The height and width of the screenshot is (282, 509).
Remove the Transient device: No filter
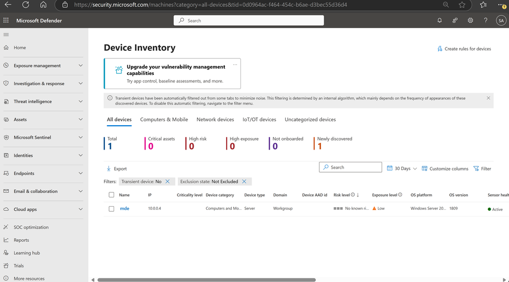[168, 182]
